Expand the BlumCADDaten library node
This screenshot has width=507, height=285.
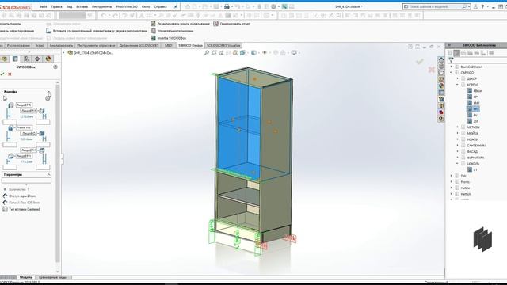pyautogui.click(x=452, y=66)
